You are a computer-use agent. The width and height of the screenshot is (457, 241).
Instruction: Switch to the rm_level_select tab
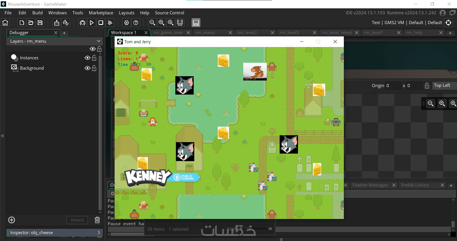[x=337, y=33]
